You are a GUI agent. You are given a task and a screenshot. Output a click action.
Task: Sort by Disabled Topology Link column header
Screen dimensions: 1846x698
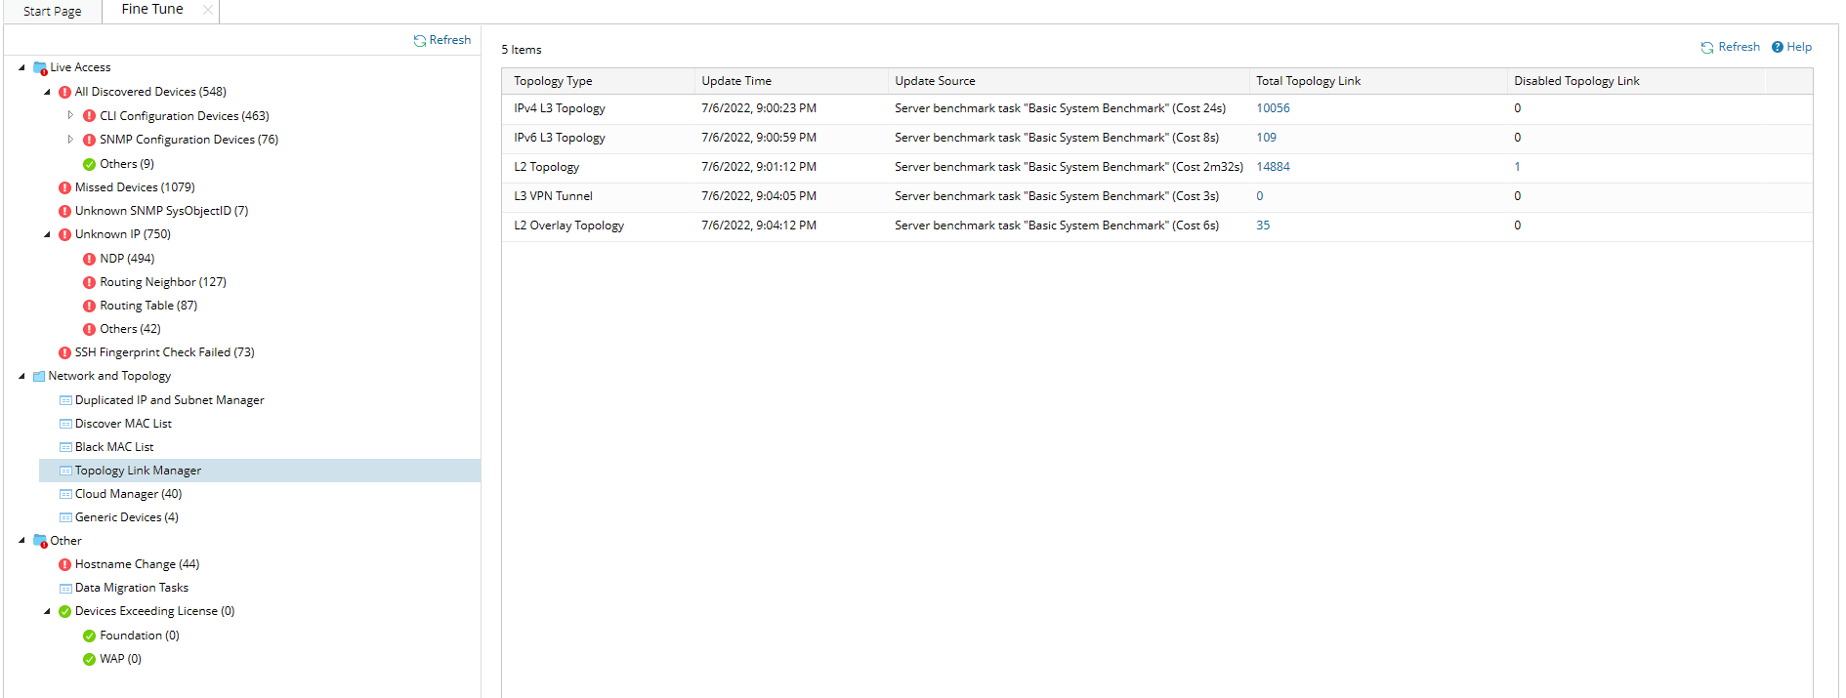coord(1635,81)
